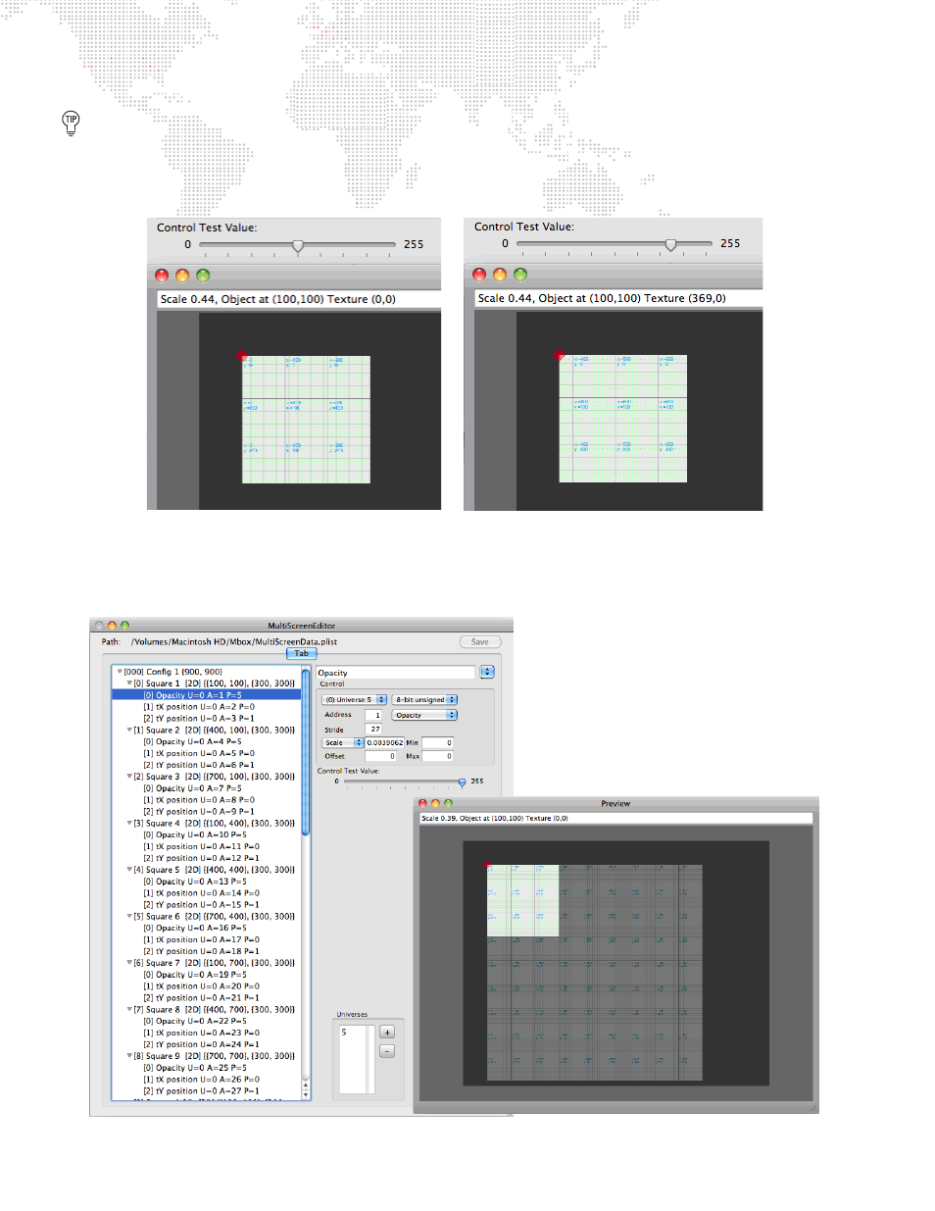Select row '[0] Opacity U=0 A=10 P=5'
935x1211 pixels.
207,834
